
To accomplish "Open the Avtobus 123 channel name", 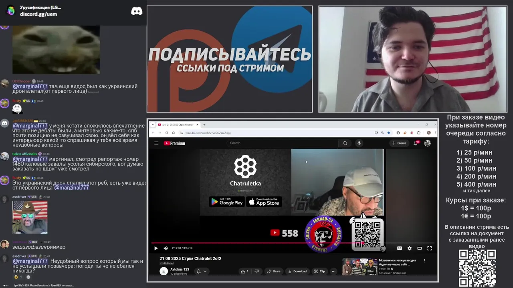I will click(180, 269).
